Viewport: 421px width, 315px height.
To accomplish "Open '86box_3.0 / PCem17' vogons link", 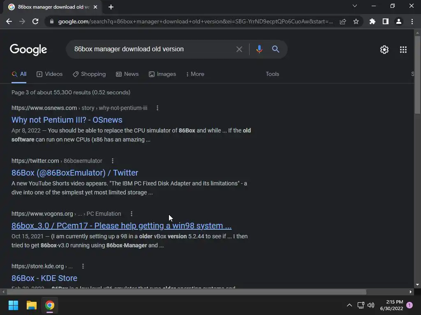I will coord(121,226).
